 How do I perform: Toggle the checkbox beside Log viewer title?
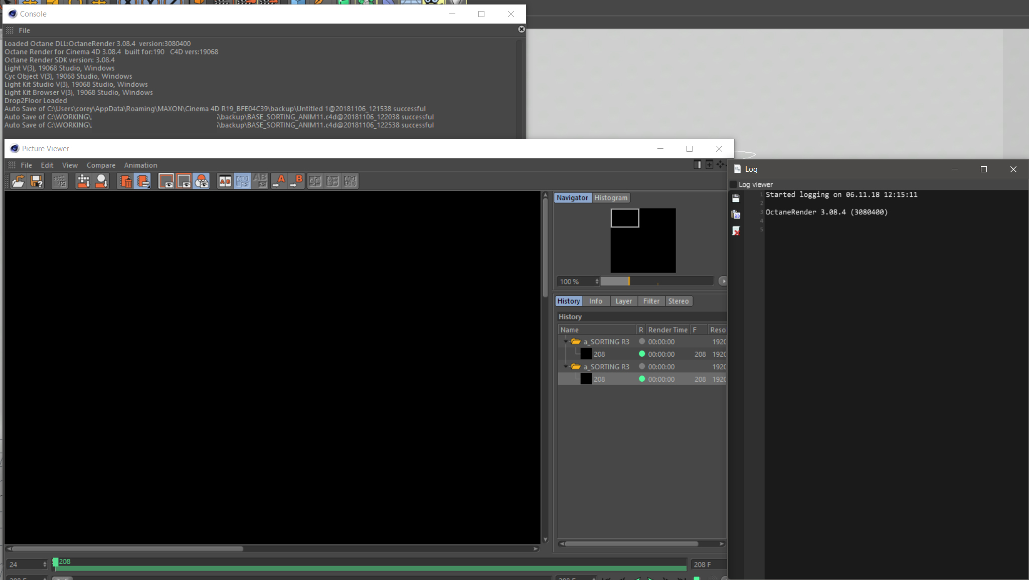point(733,185)
